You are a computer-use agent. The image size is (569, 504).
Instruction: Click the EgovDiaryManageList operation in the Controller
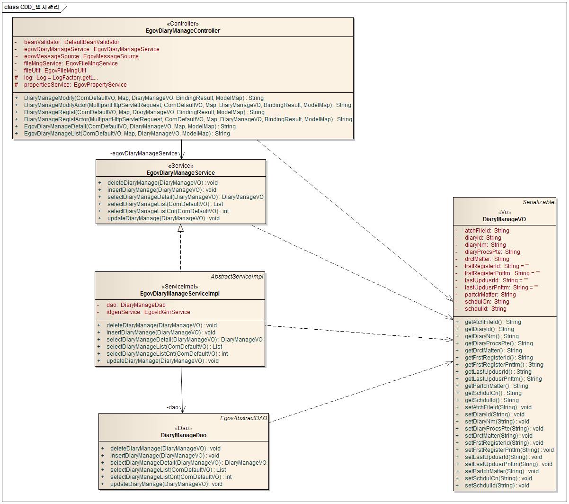tap(126, 134)
